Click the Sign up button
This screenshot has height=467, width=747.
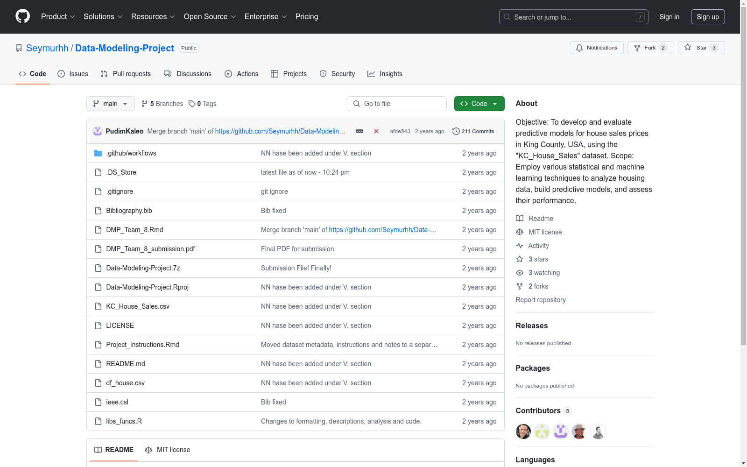[708, 17]
